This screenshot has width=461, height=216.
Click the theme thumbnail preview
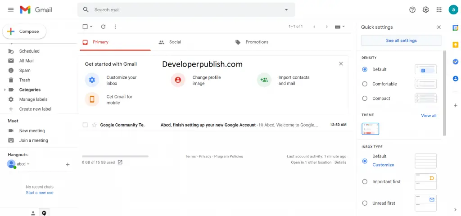tap(370, 129)
